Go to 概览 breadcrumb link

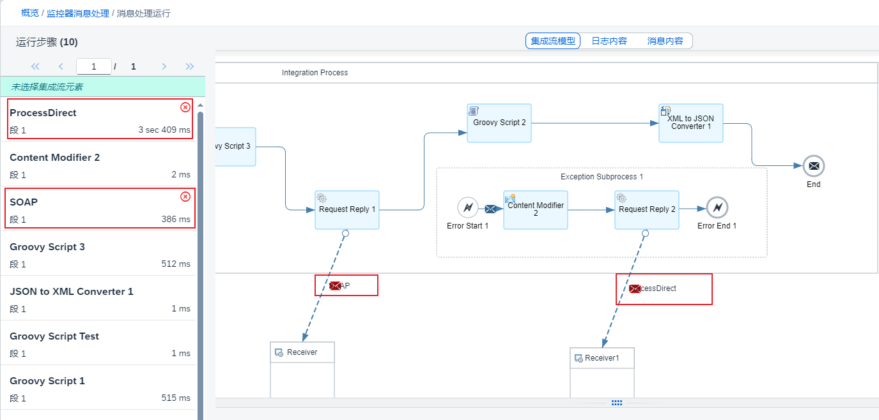[x=29, y=13]
